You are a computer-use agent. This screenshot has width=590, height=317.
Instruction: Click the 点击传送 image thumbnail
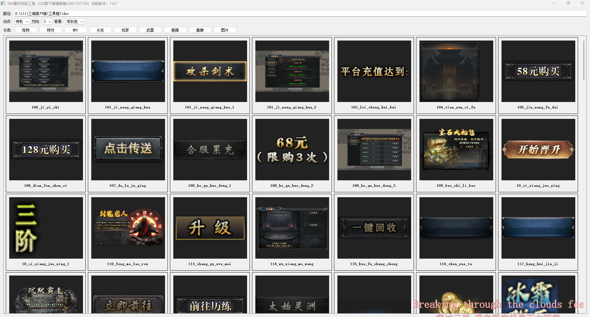128,150
